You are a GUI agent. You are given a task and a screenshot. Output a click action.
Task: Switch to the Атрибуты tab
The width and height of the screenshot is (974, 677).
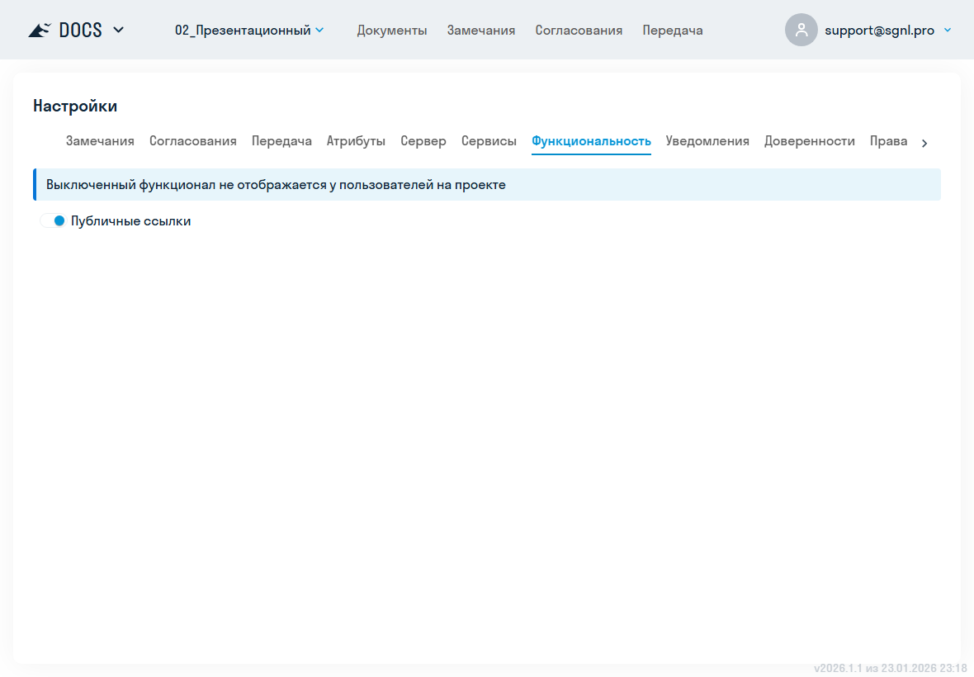pyautogui.click(x=356, y=141)
